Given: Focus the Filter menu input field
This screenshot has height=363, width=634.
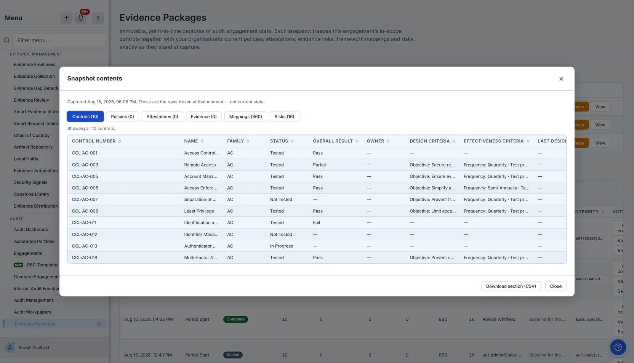Looking at the screenshot, I should pyautogui.click(x=59, y=40).
